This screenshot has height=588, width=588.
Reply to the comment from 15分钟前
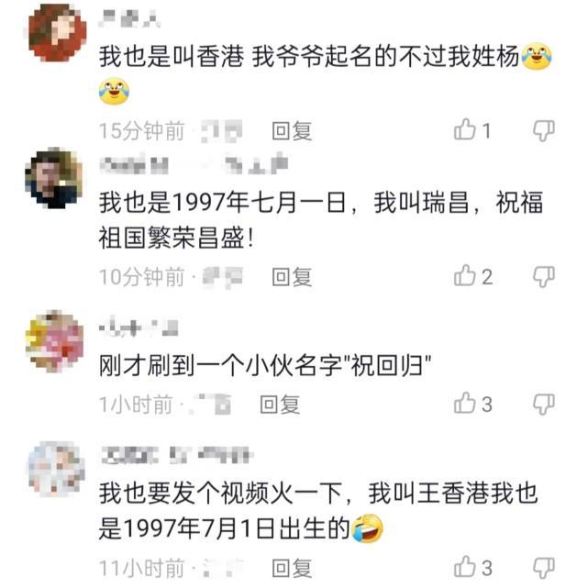point(292,131)
